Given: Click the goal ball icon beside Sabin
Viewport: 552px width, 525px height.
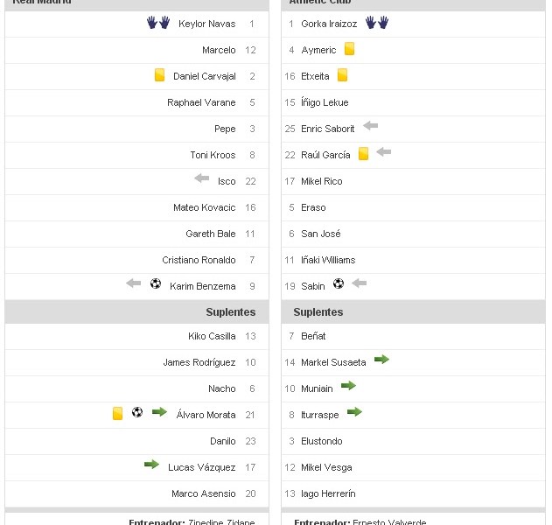Looking at the screenshot, I should [339, 283].
